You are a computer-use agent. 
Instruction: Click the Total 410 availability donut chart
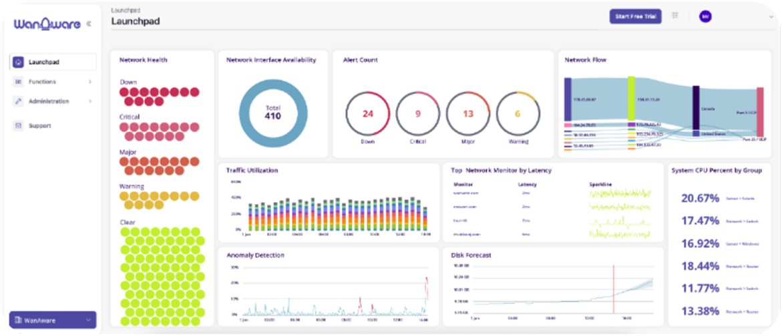pos(273,113)
